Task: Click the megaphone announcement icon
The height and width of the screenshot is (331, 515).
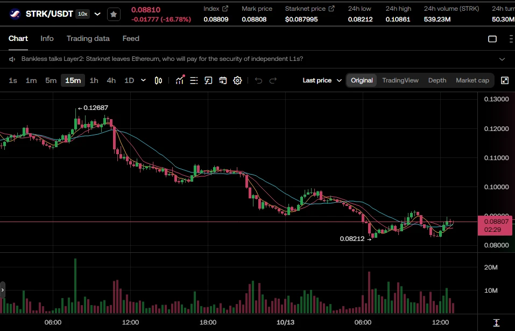Action: tap(12, 59)
